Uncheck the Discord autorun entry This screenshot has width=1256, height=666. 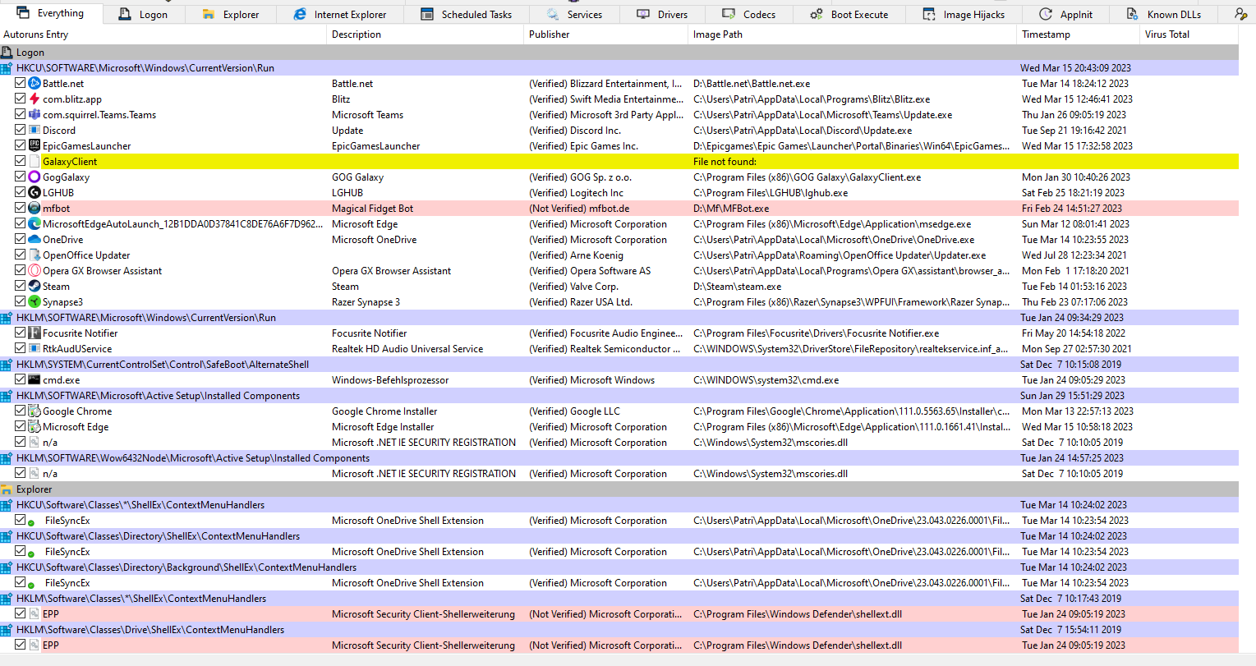click(21, 130)
